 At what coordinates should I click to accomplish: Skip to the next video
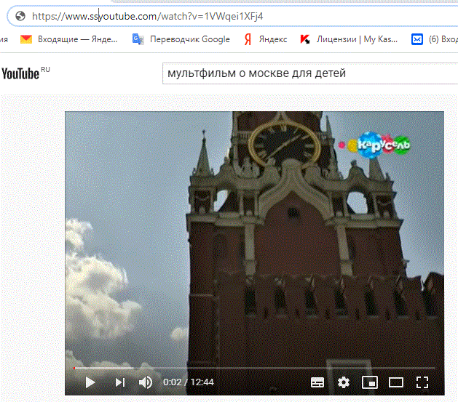click(x=120, y=382)
